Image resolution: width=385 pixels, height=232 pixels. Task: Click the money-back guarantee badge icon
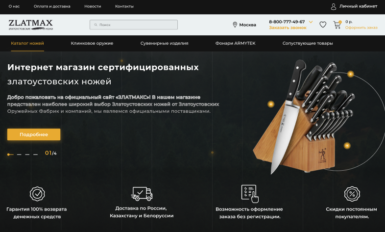tap(37, 194)
